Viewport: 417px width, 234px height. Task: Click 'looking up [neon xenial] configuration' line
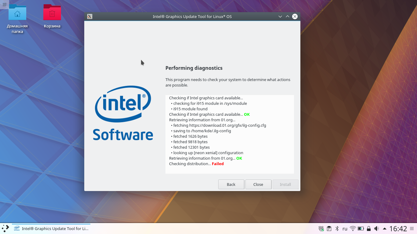tap(208, 153)
